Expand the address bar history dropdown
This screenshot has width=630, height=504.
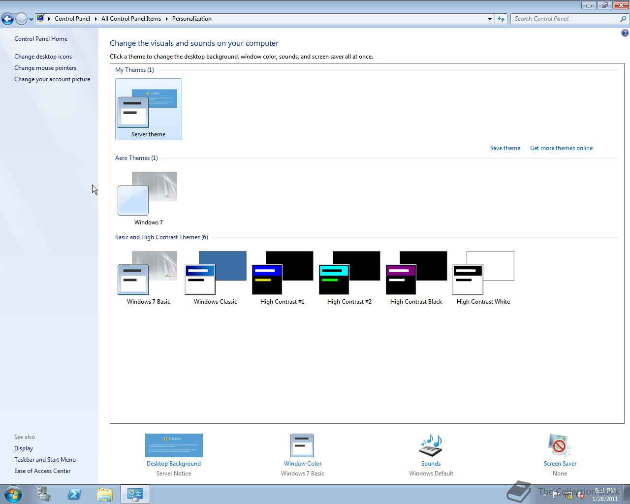click(x=490, y=19)
